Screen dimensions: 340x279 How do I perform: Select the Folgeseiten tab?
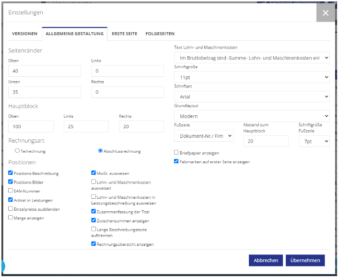(160, 34)
